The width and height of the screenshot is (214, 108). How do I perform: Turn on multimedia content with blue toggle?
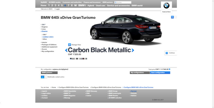click(43, 77)
